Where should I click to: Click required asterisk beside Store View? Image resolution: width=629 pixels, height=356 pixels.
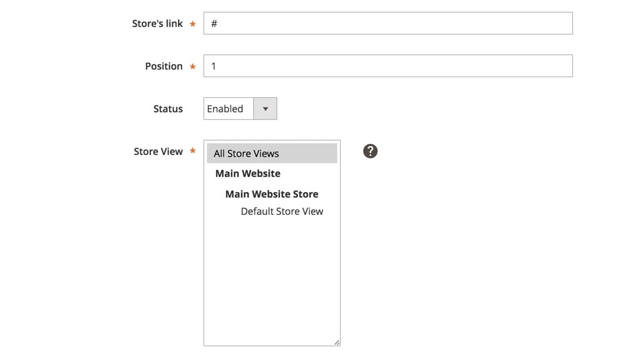pos(192,151)
